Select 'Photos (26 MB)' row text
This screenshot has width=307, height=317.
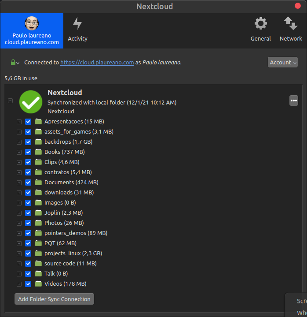(64, 223)
